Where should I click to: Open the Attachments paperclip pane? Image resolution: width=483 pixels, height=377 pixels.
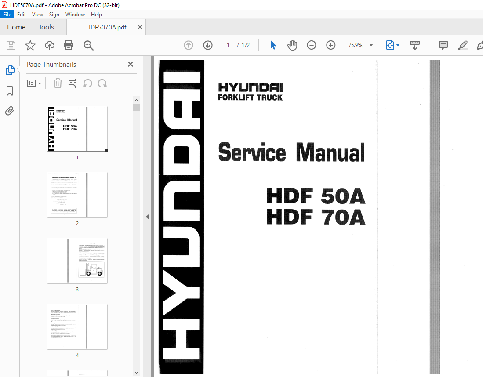pos(10,111)
